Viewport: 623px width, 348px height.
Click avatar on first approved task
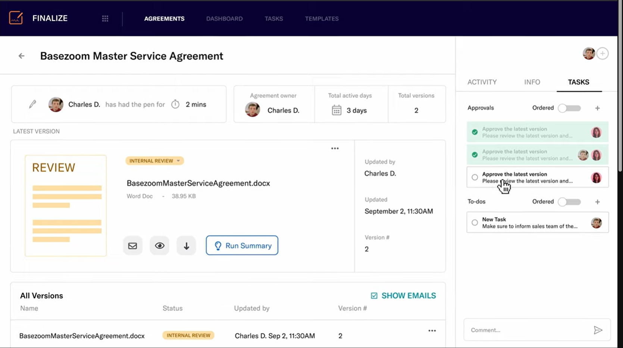tap(597, 132)
